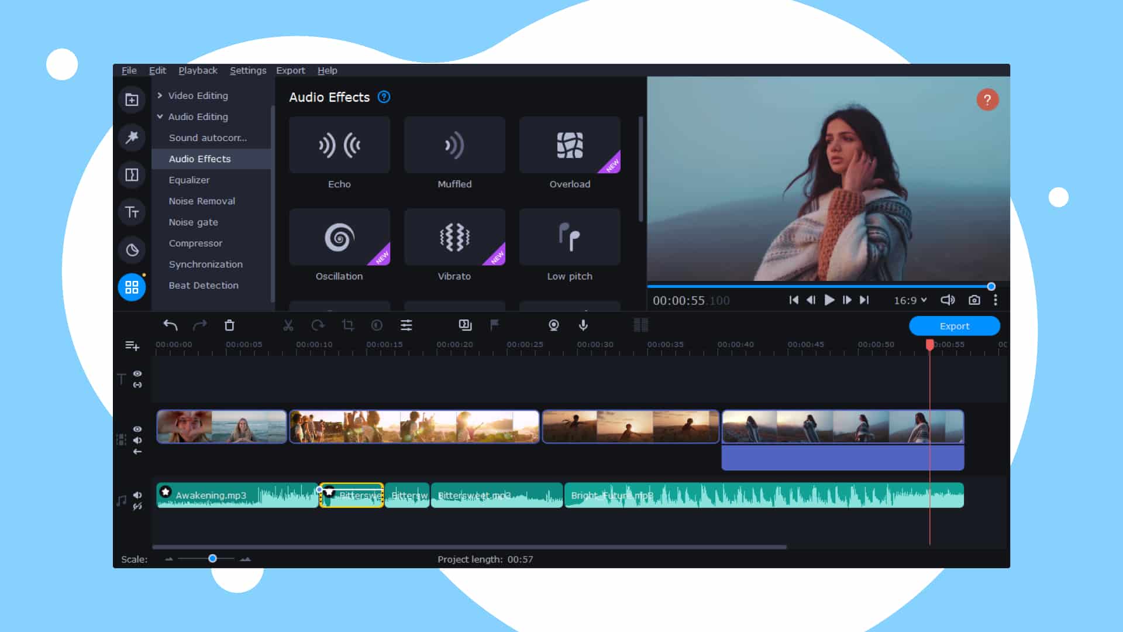Hide the titles track eye icon
The image size is (1123, 632).
pyautogui.click(x=137, y=373)
